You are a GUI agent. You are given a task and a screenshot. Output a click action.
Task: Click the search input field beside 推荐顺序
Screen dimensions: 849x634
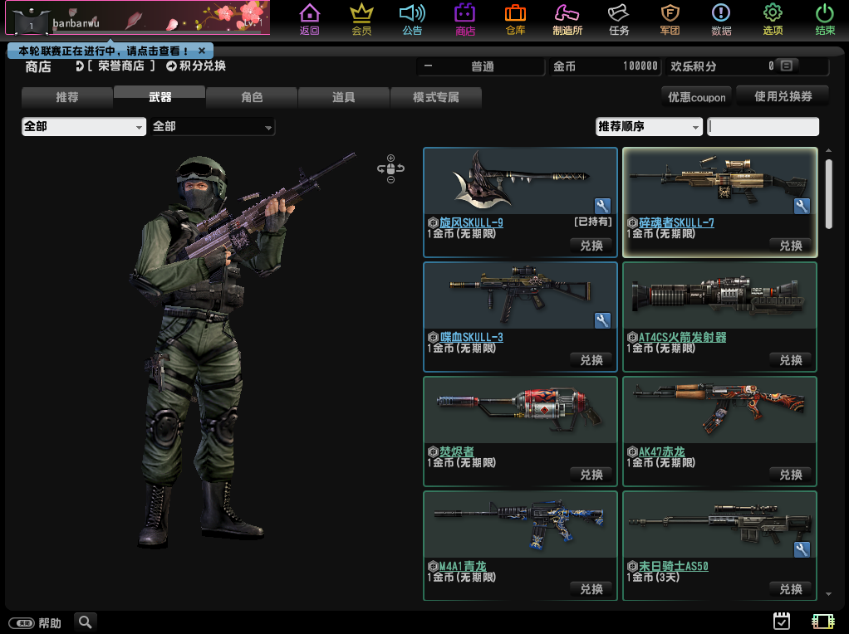[763, 127]
